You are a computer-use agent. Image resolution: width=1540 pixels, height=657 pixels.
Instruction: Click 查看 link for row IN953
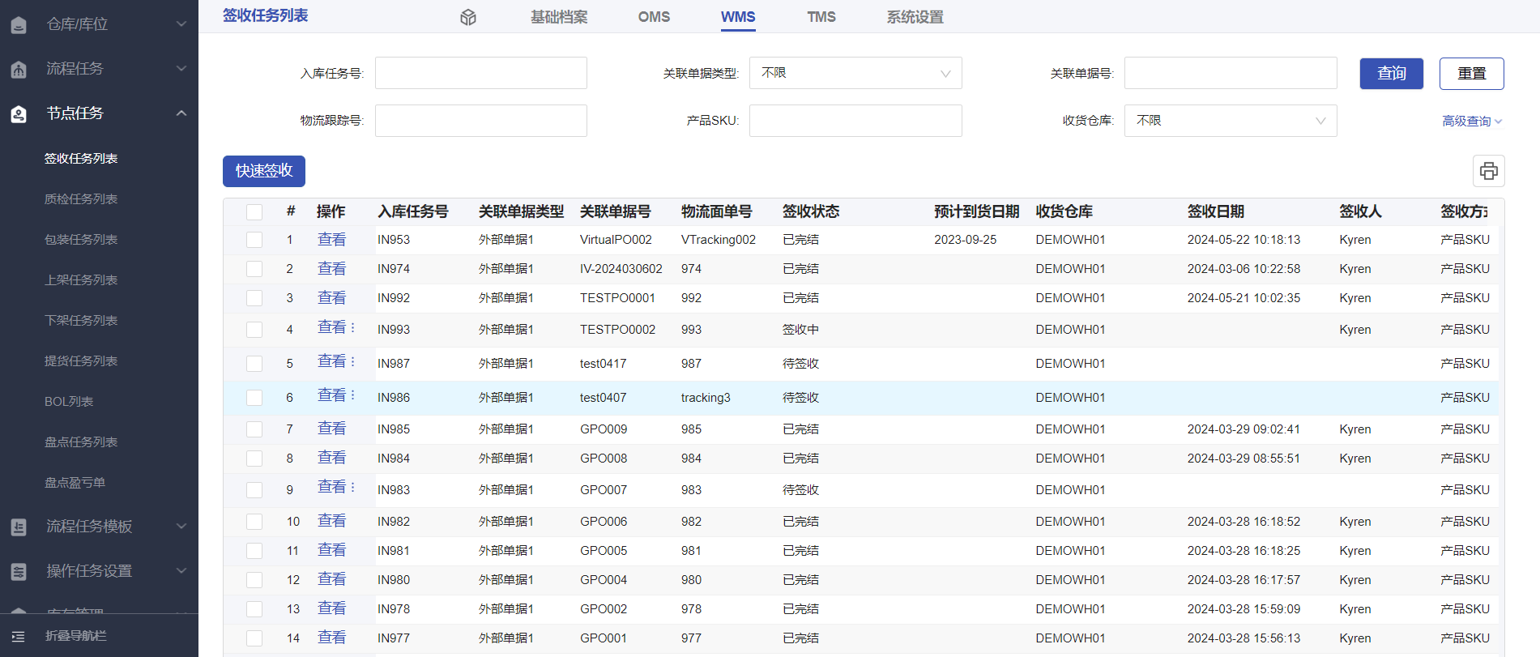[331, 240]
